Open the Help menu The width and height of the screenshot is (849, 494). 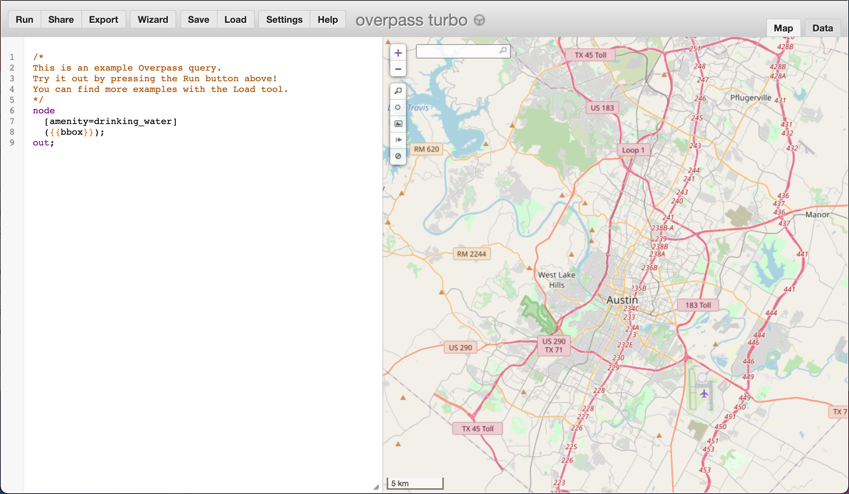click(x=327, y=20)
